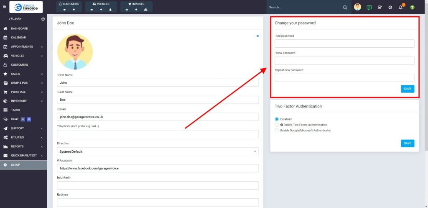The image size is (428, 208).
Task: Click the Old password input field
Action: click(344, 44)
